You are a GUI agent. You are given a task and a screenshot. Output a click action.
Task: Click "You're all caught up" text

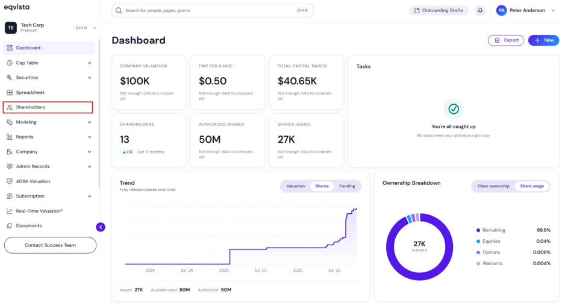click(x=454, y=126)
